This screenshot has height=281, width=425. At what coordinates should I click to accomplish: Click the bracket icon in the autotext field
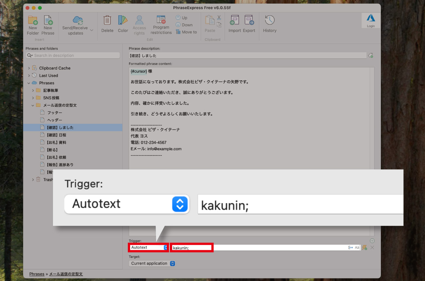(351, 248)
